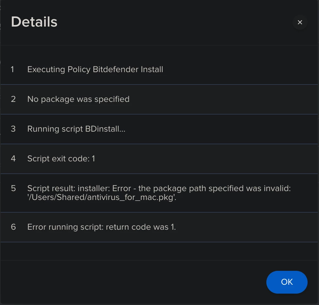319x305 pixels.
Task: Close the Details dialog with the X icon
Action: (x=300, y=22)
